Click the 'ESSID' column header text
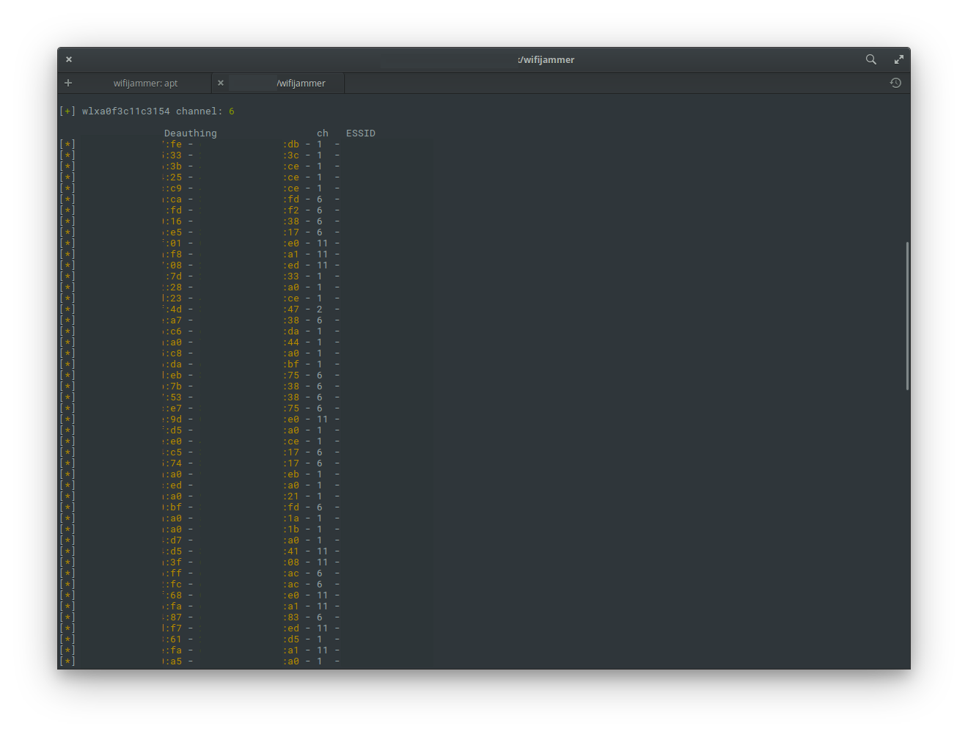 click(x=361, y=133)
